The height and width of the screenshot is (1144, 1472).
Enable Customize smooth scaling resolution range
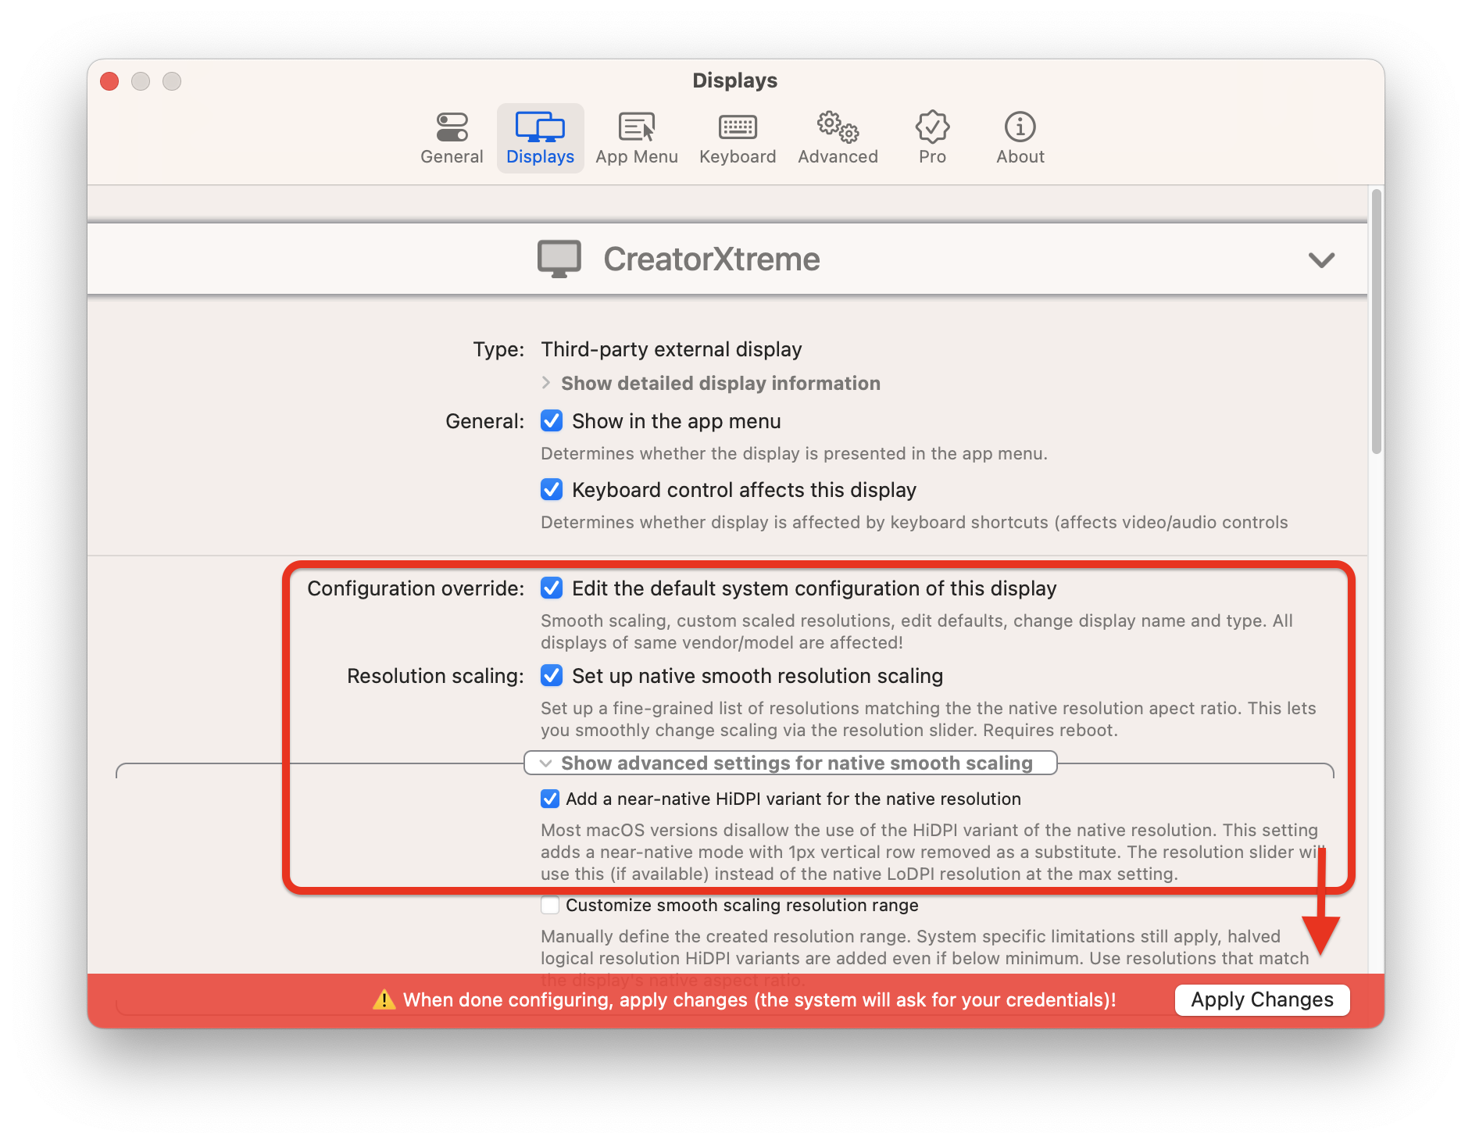tap(550, 905)
